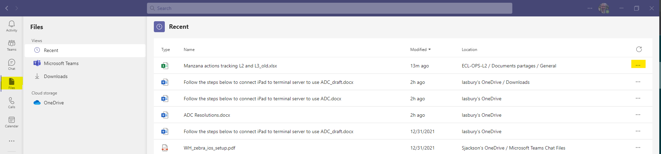Sort by the Modified column arrow
Image resolution: width=661 pixels, height=154 pixels.
[x=429, y=50]
